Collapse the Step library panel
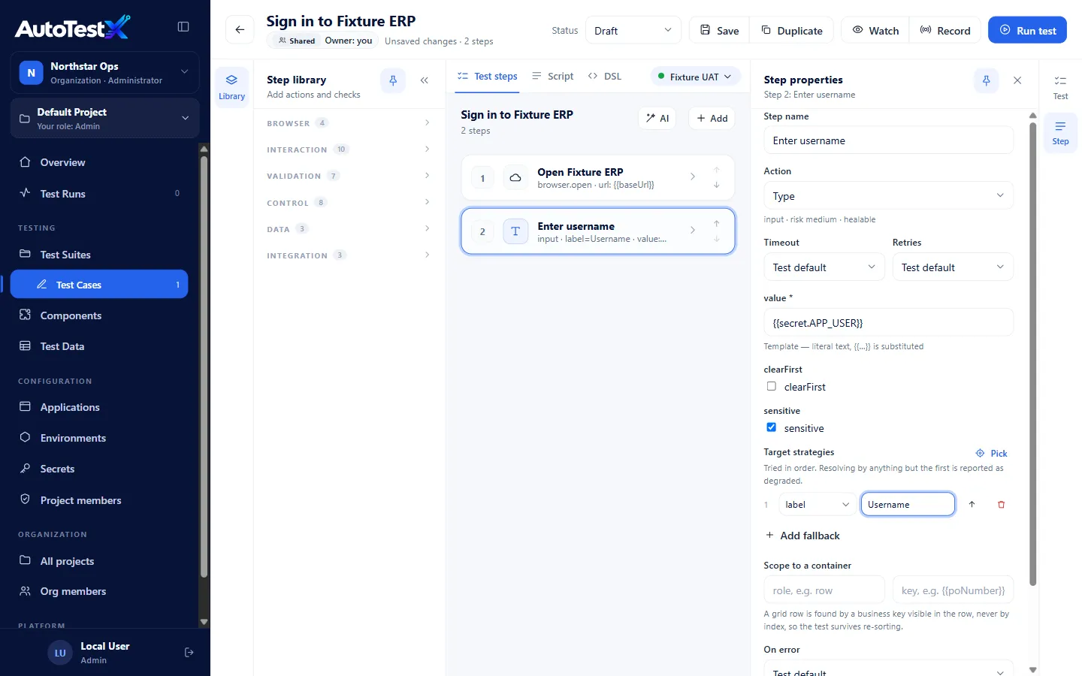The width and height of the screenshot is (1082, 676). pyautogui.click(x=425, y=80)
